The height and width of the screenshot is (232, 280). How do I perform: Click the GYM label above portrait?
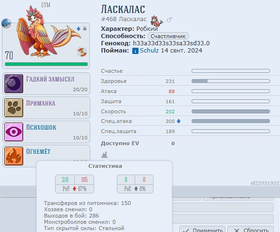coord(46,5)
